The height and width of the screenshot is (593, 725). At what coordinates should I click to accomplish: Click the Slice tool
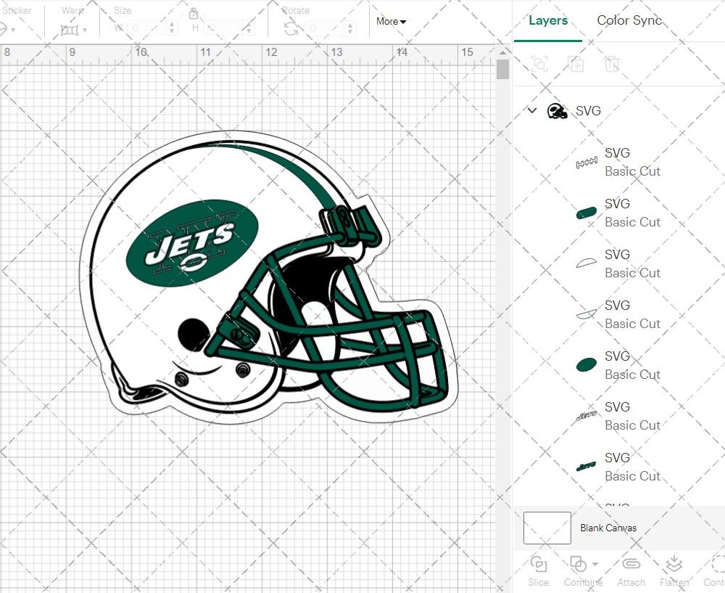coord(538,571)
